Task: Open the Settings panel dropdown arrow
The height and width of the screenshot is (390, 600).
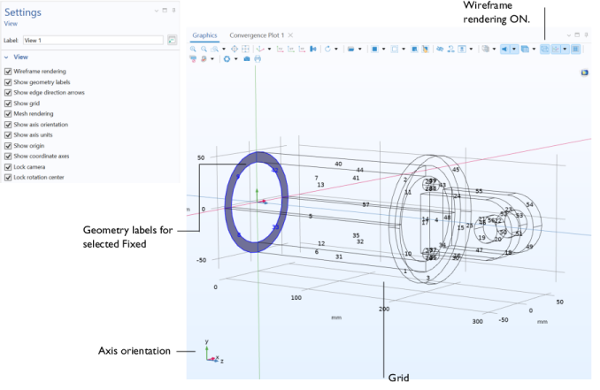Action: click(157, 11)
